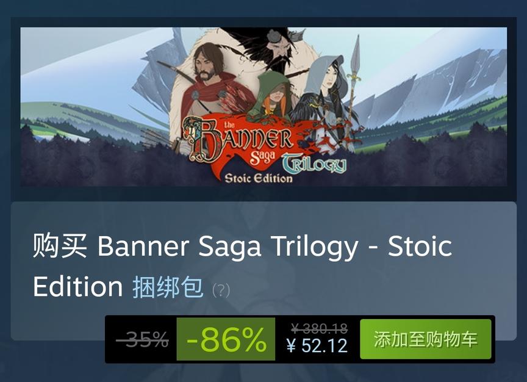
Task: Click the Stoic Edition caption on banner
Action: pos(259,178)
